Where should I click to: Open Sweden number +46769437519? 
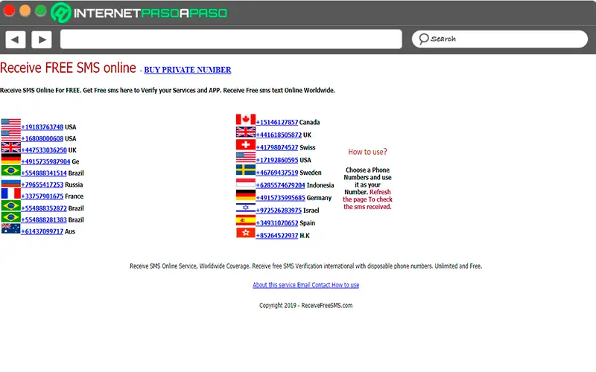(277, 173)
